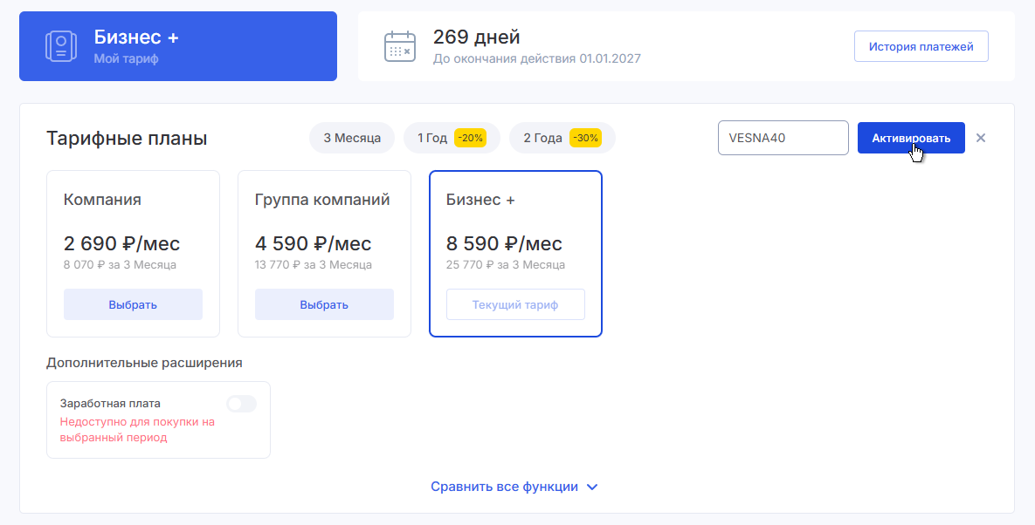The image size is (1035, 525).
Task: Switch to 1 Год billing period
Action: click(432, 138)
